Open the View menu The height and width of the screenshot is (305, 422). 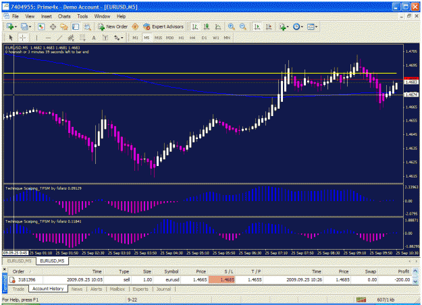click(30, 16)
